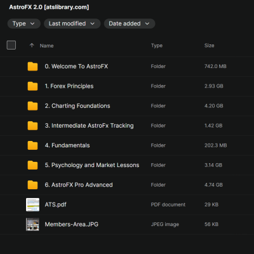Click the 4.74 GB size value
Image resolution: width=254 pixels, height=254 pixels.
pos(213,185)
